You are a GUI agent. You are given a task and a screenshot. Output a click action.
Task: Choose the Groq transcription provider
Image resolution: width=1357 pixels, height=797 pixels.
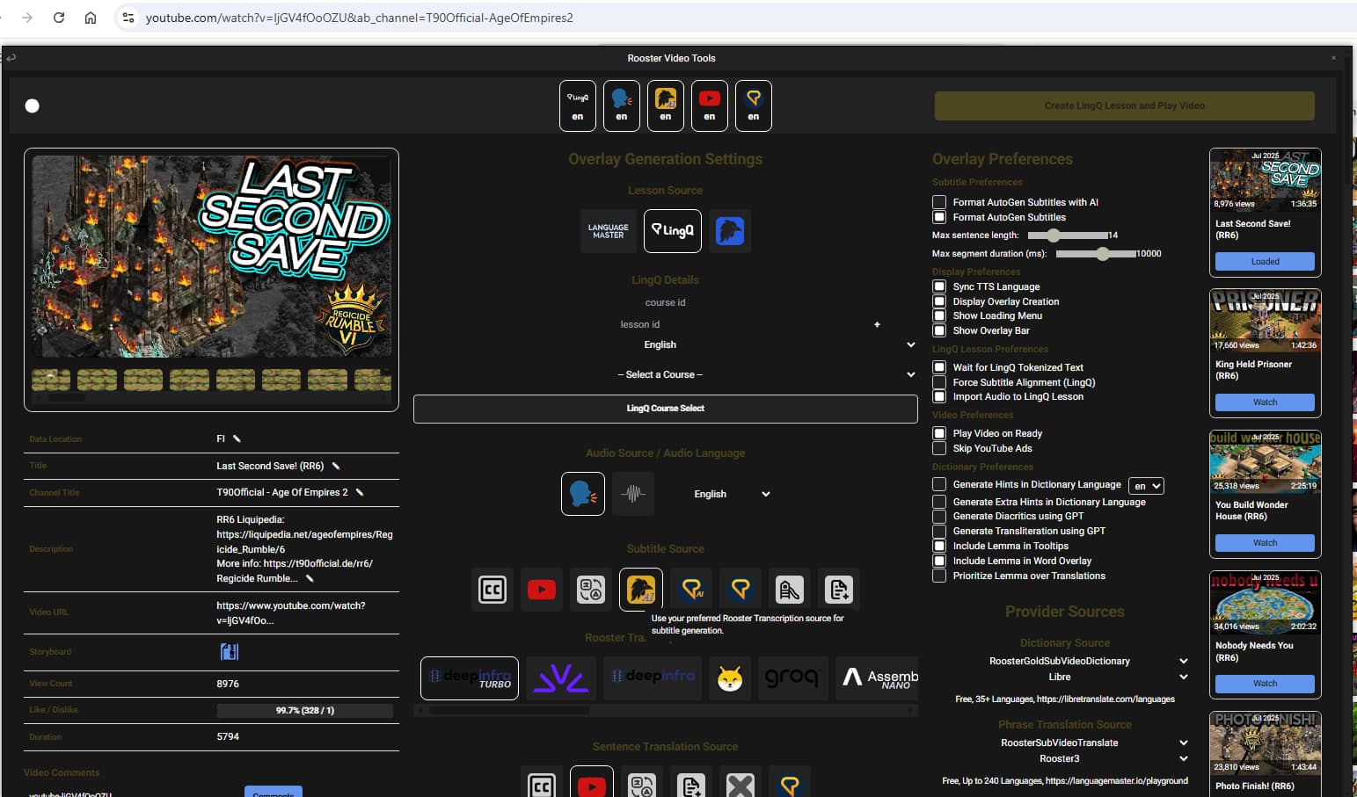792,677
